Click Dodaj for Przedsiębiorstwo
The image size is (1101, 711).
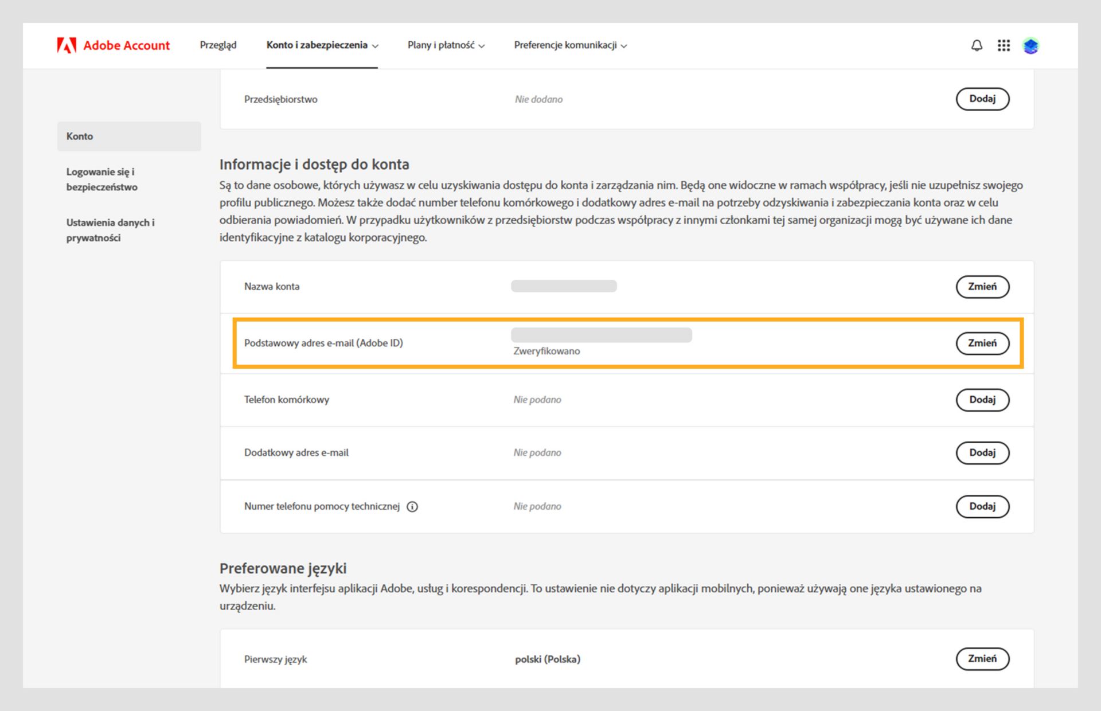point(982,99)
